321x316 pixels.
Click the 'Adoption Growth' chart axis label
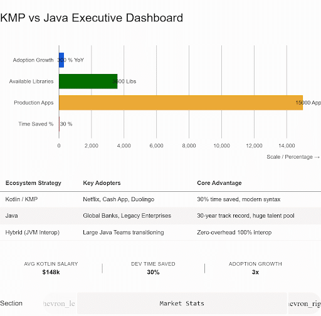tap(33, 60)
